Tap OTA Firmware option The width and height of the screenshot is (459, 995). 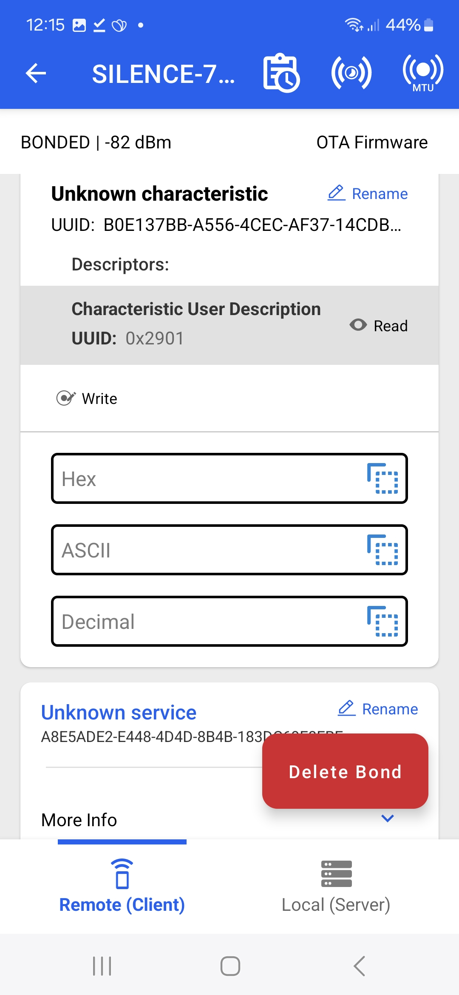pos(372,142)
